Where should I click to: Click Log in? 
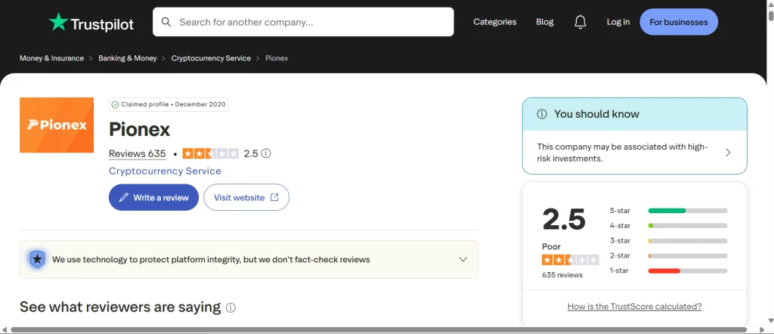pos(618,22)
